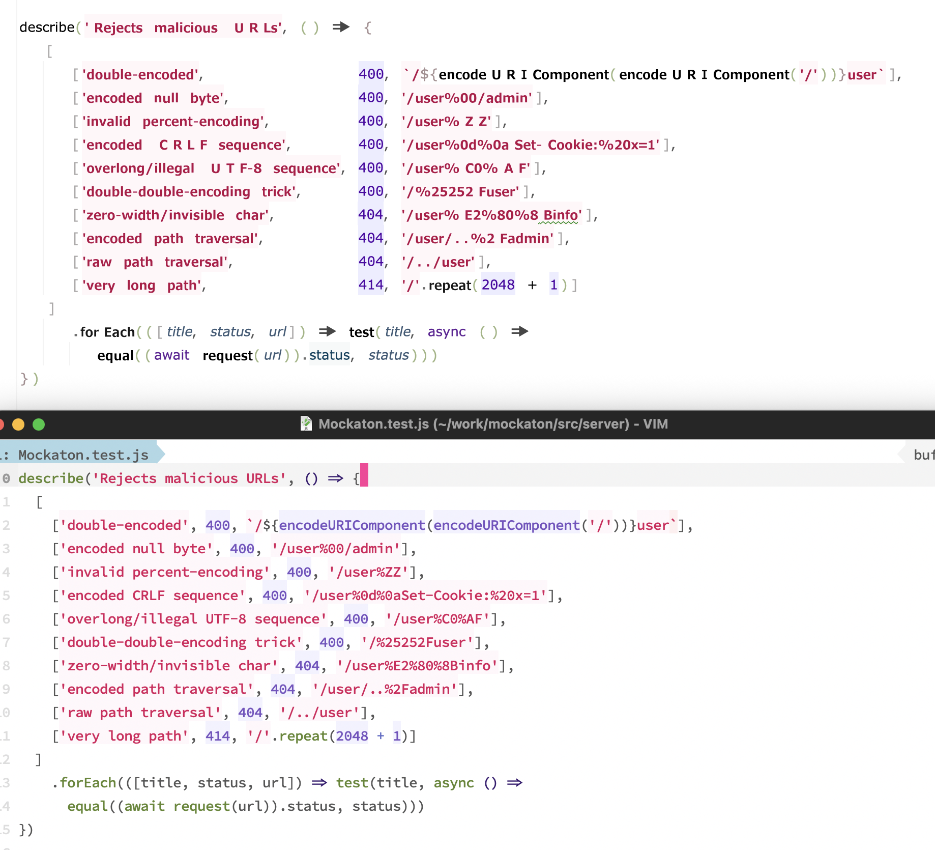Click 'async' keyword in top editor

click(446, 332)
